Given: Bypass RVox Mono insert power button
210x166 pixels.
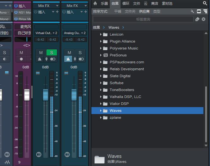Looking at the screenshot, I should [x=16, y=19].
